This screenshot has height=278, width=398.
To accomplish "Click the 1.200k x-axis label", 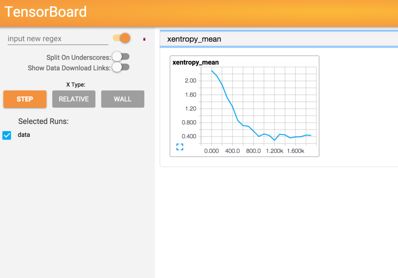I will coord(274,151).
